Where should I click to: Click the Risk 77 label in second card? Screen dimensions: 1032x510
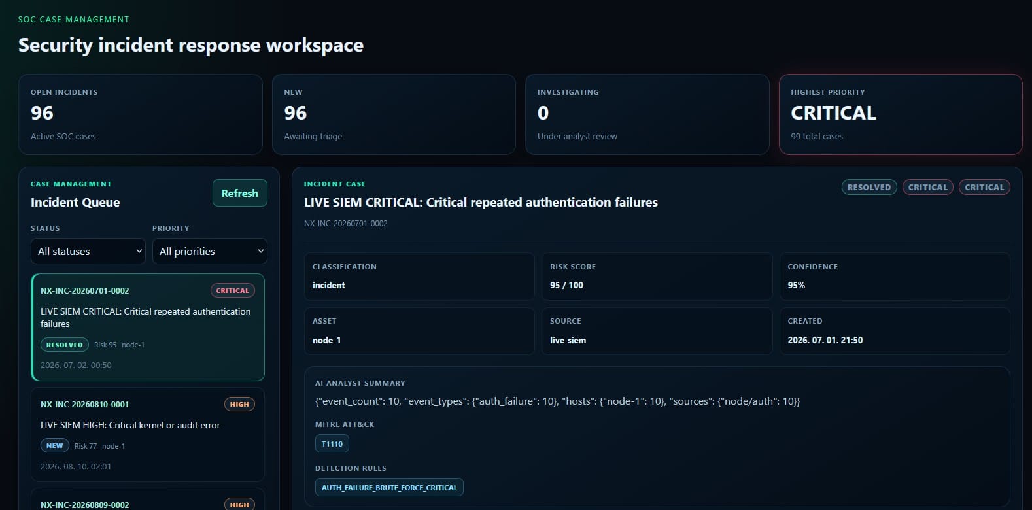[x=86, y=446]
